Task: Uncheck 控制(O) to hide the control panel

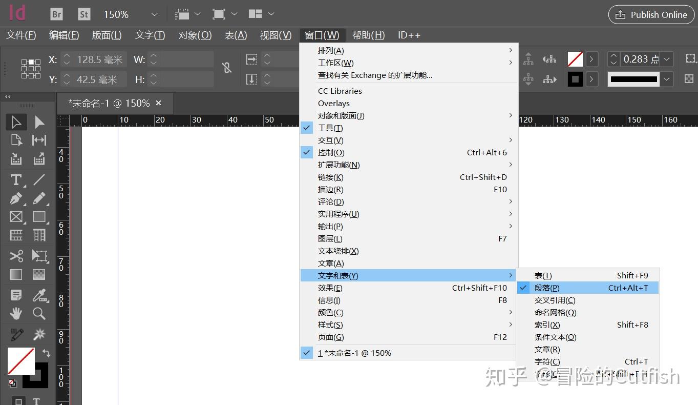Action: [330, 152]
